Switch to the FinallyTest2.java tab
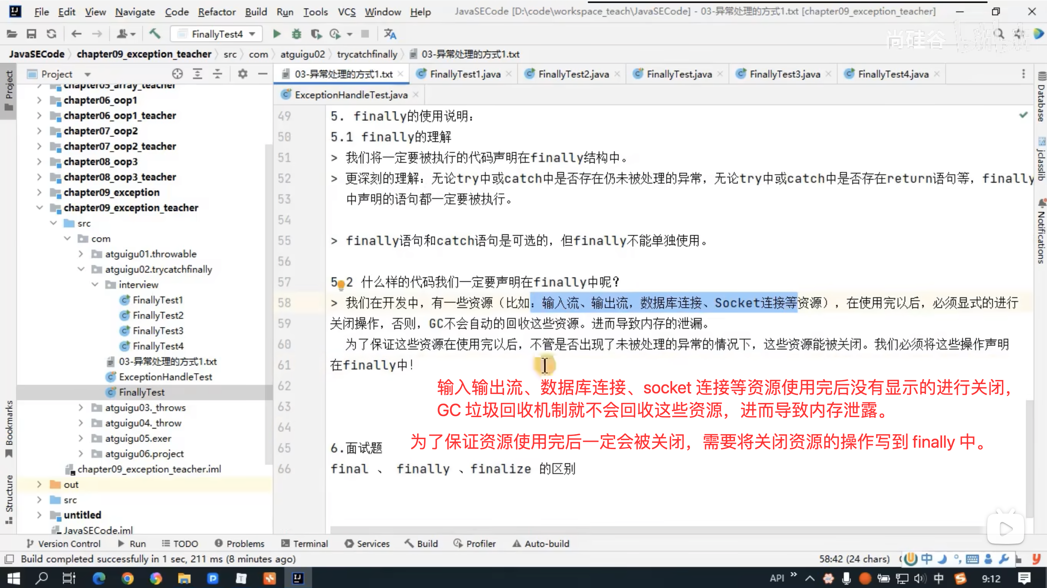The height and width of the screenshot is (588, 1047). click(x=573, y=74)
